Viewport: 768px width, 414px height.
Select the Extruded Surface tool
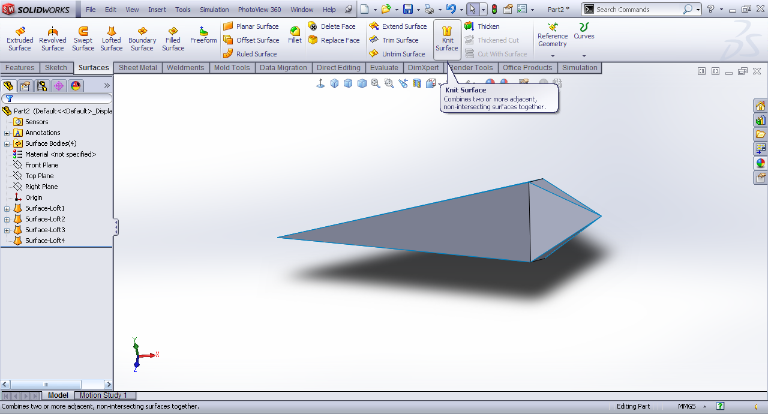(20, 39)
